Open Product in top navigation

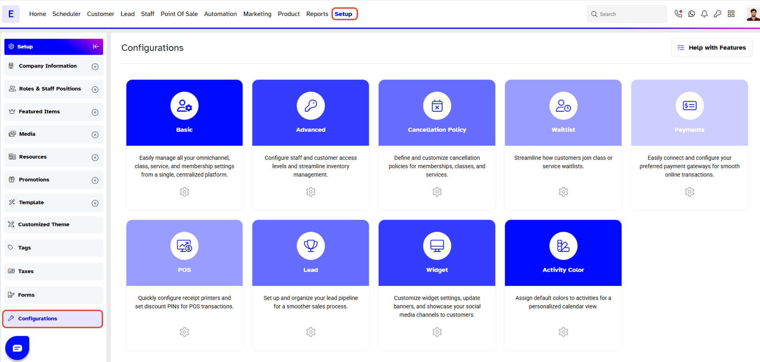(289, 14)
